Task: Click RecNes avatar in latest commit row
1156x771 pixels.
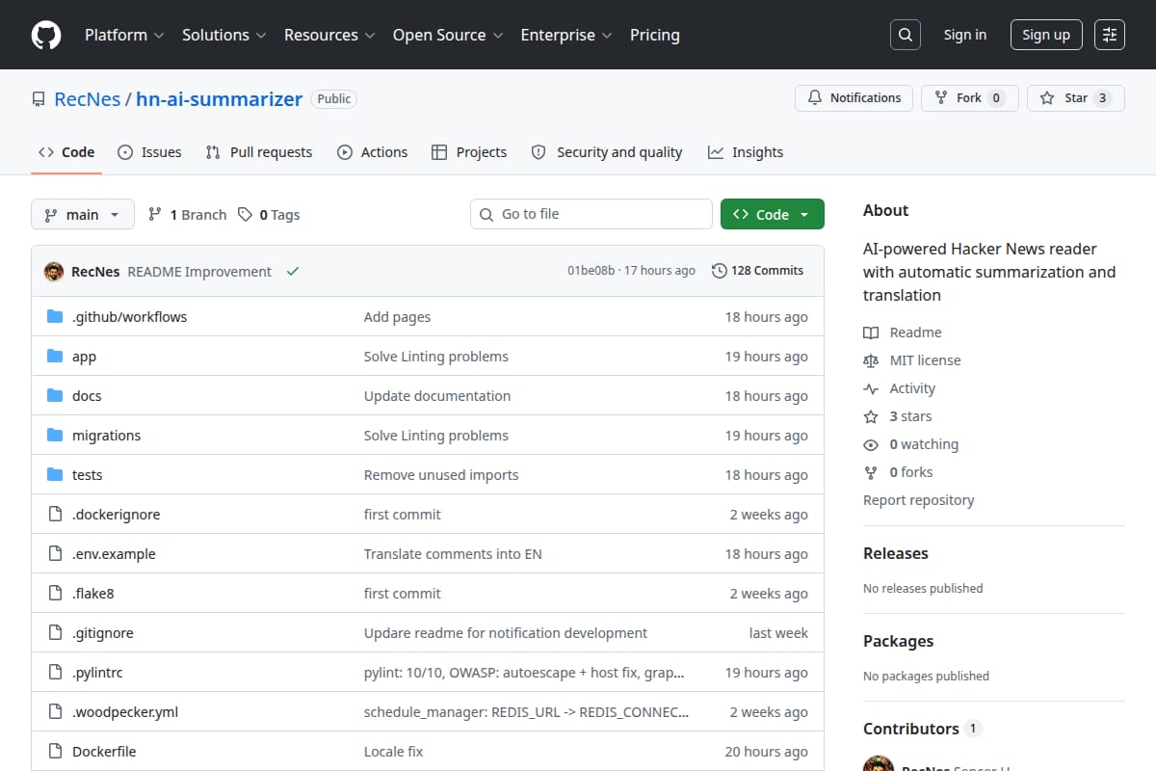Action: tap(54, 272)
